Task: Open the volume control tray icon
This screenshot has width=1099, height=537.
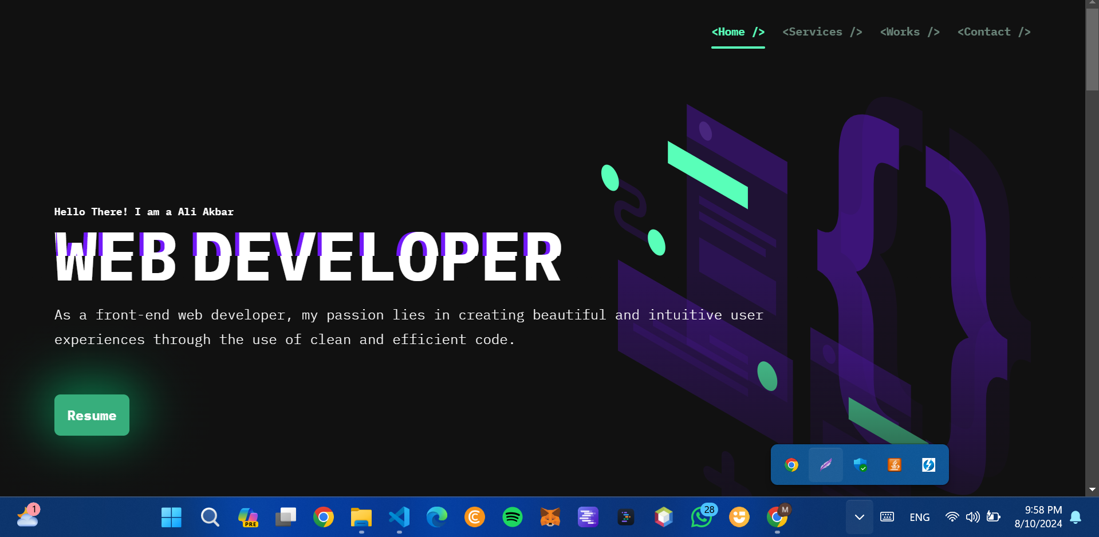Action: pyautogui.click(x=972, y=517)
